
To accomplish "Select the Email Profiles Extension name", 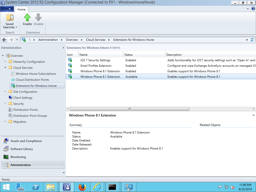I will pyautogui.click(x=96, y=66).
